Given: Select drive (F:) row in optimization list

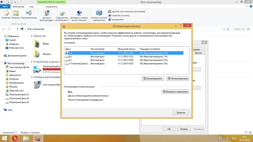Looking at the screenshot, I should coord(124,60).
